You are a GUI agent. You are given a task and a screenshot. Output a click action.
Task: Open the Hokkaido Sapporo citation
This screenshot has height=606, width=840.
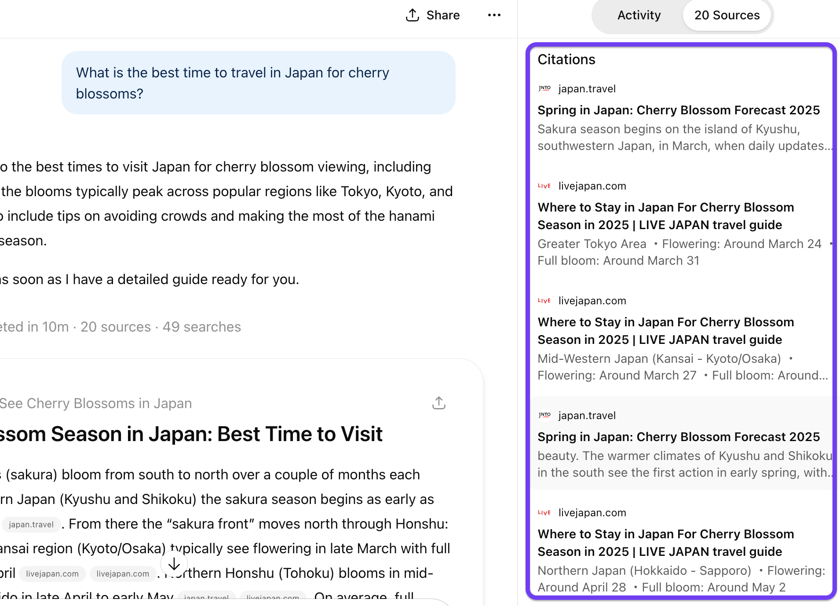click(665, 543)
